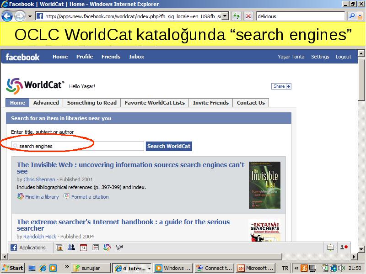Click Extreme Searcher's book cover thumbnail
Image resolution: width=366 pixels, height=274 pixels.
(x=264, y=230)
